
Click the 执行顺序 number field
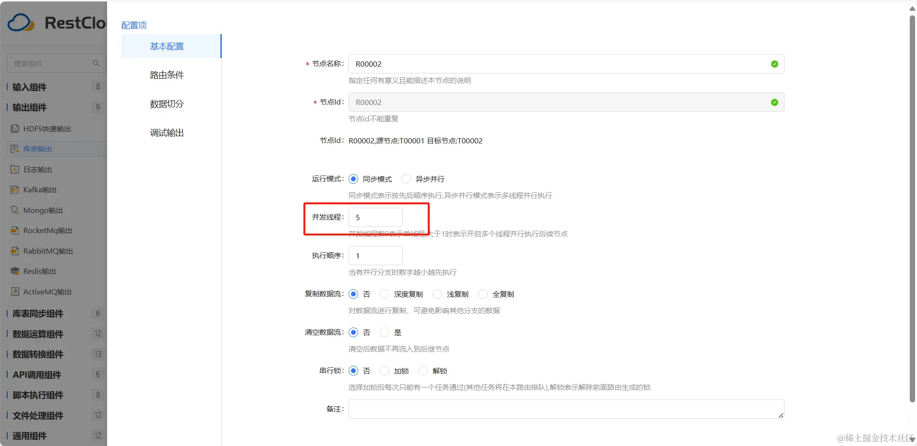[375, 256]
